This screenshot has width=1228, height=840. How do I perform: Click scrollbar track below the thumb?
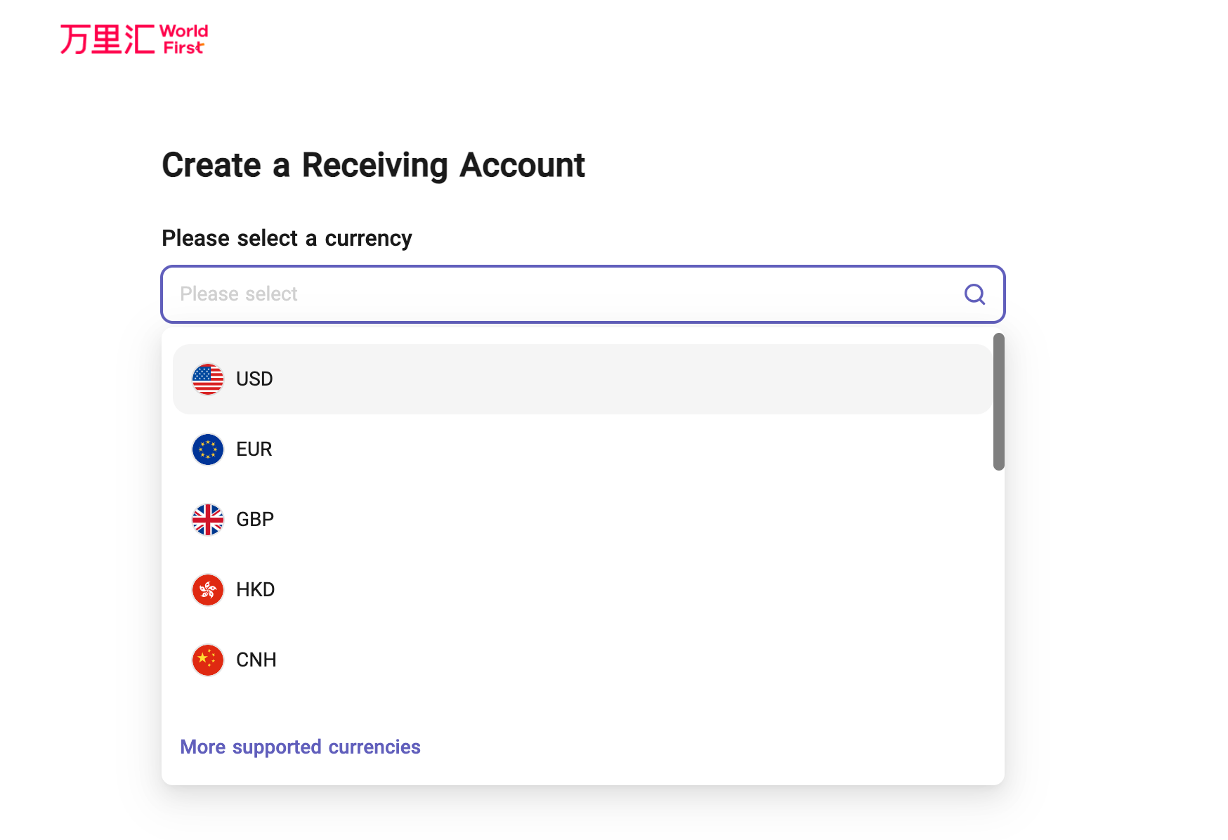pos(998,597)
